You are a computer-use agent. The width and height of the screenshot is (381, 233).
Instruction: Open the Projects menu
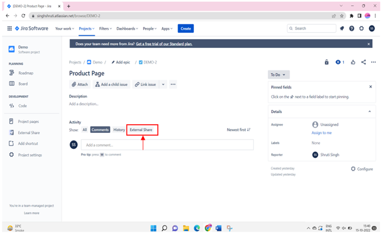point(87,29)
